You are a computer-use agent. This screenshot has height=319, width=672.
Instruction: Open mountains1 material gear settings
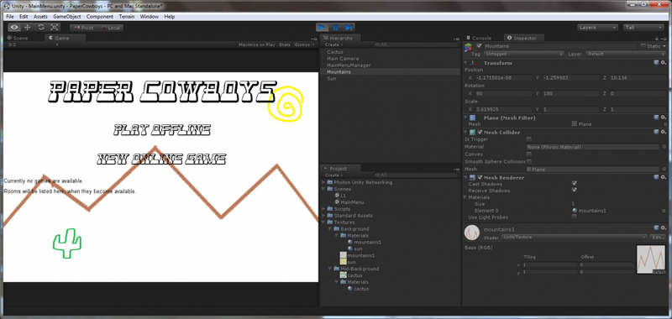pyautogui.click(x=663, y=228)
